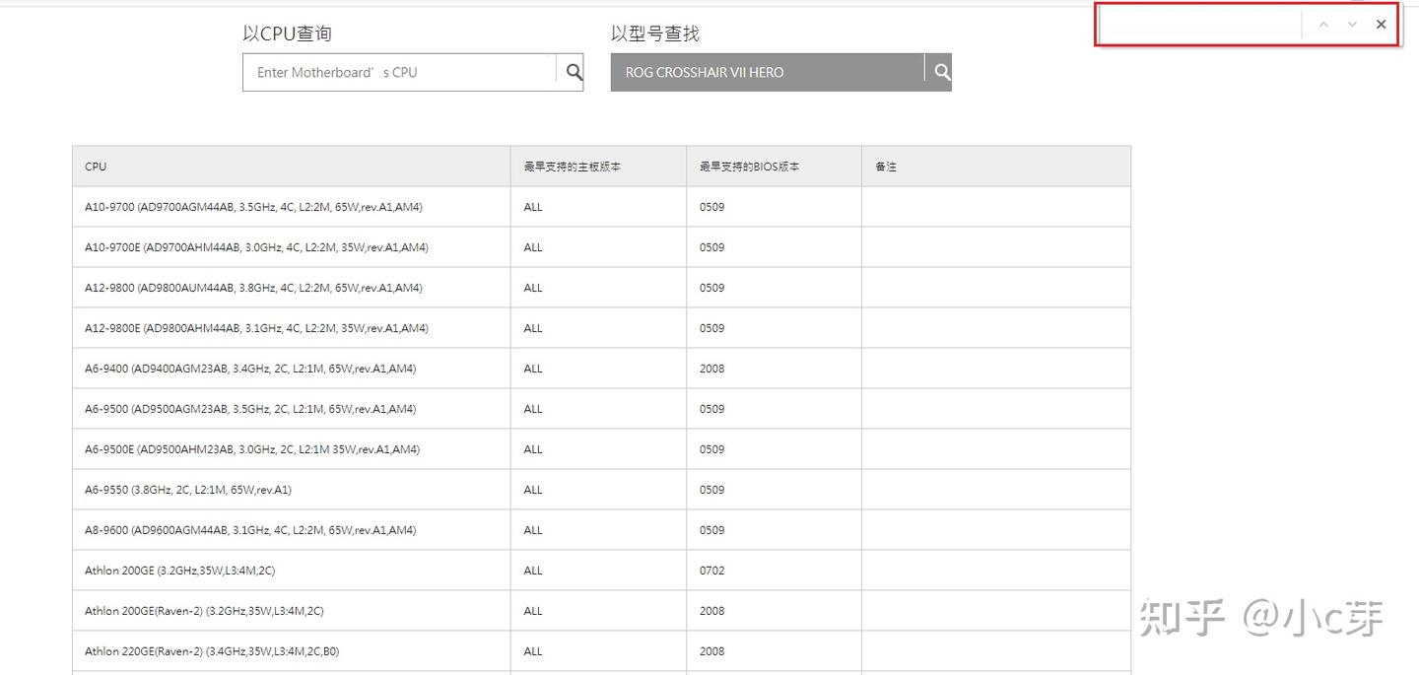Select the Athlon 220GE(Raven-2) entry
1419x675 pixels.
coord(212,651)
